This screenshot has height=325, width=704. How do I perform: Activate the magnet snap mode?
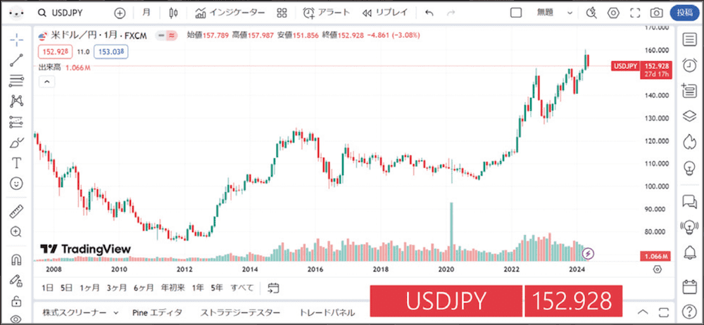click(17, 260)
